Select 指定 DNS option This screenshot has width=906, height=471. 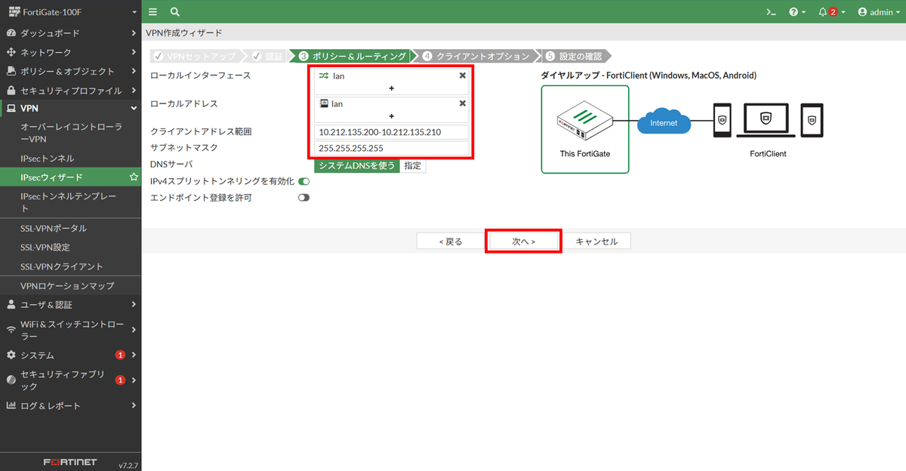click(412, 166)
